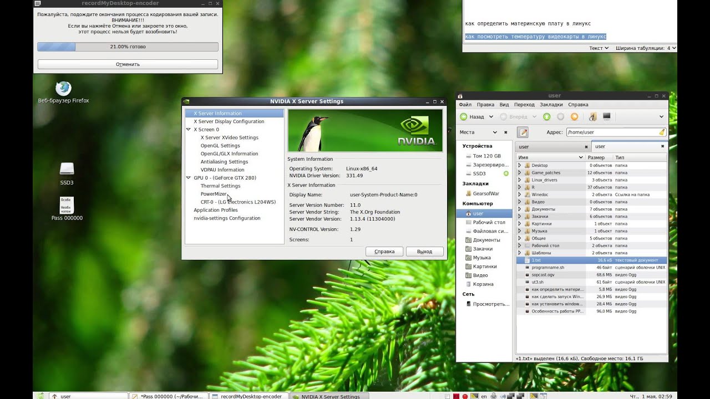Clear the address field with broom icon
Image resolution: width=710 pixels, height=399 pixels.
(x=661, y=132)
